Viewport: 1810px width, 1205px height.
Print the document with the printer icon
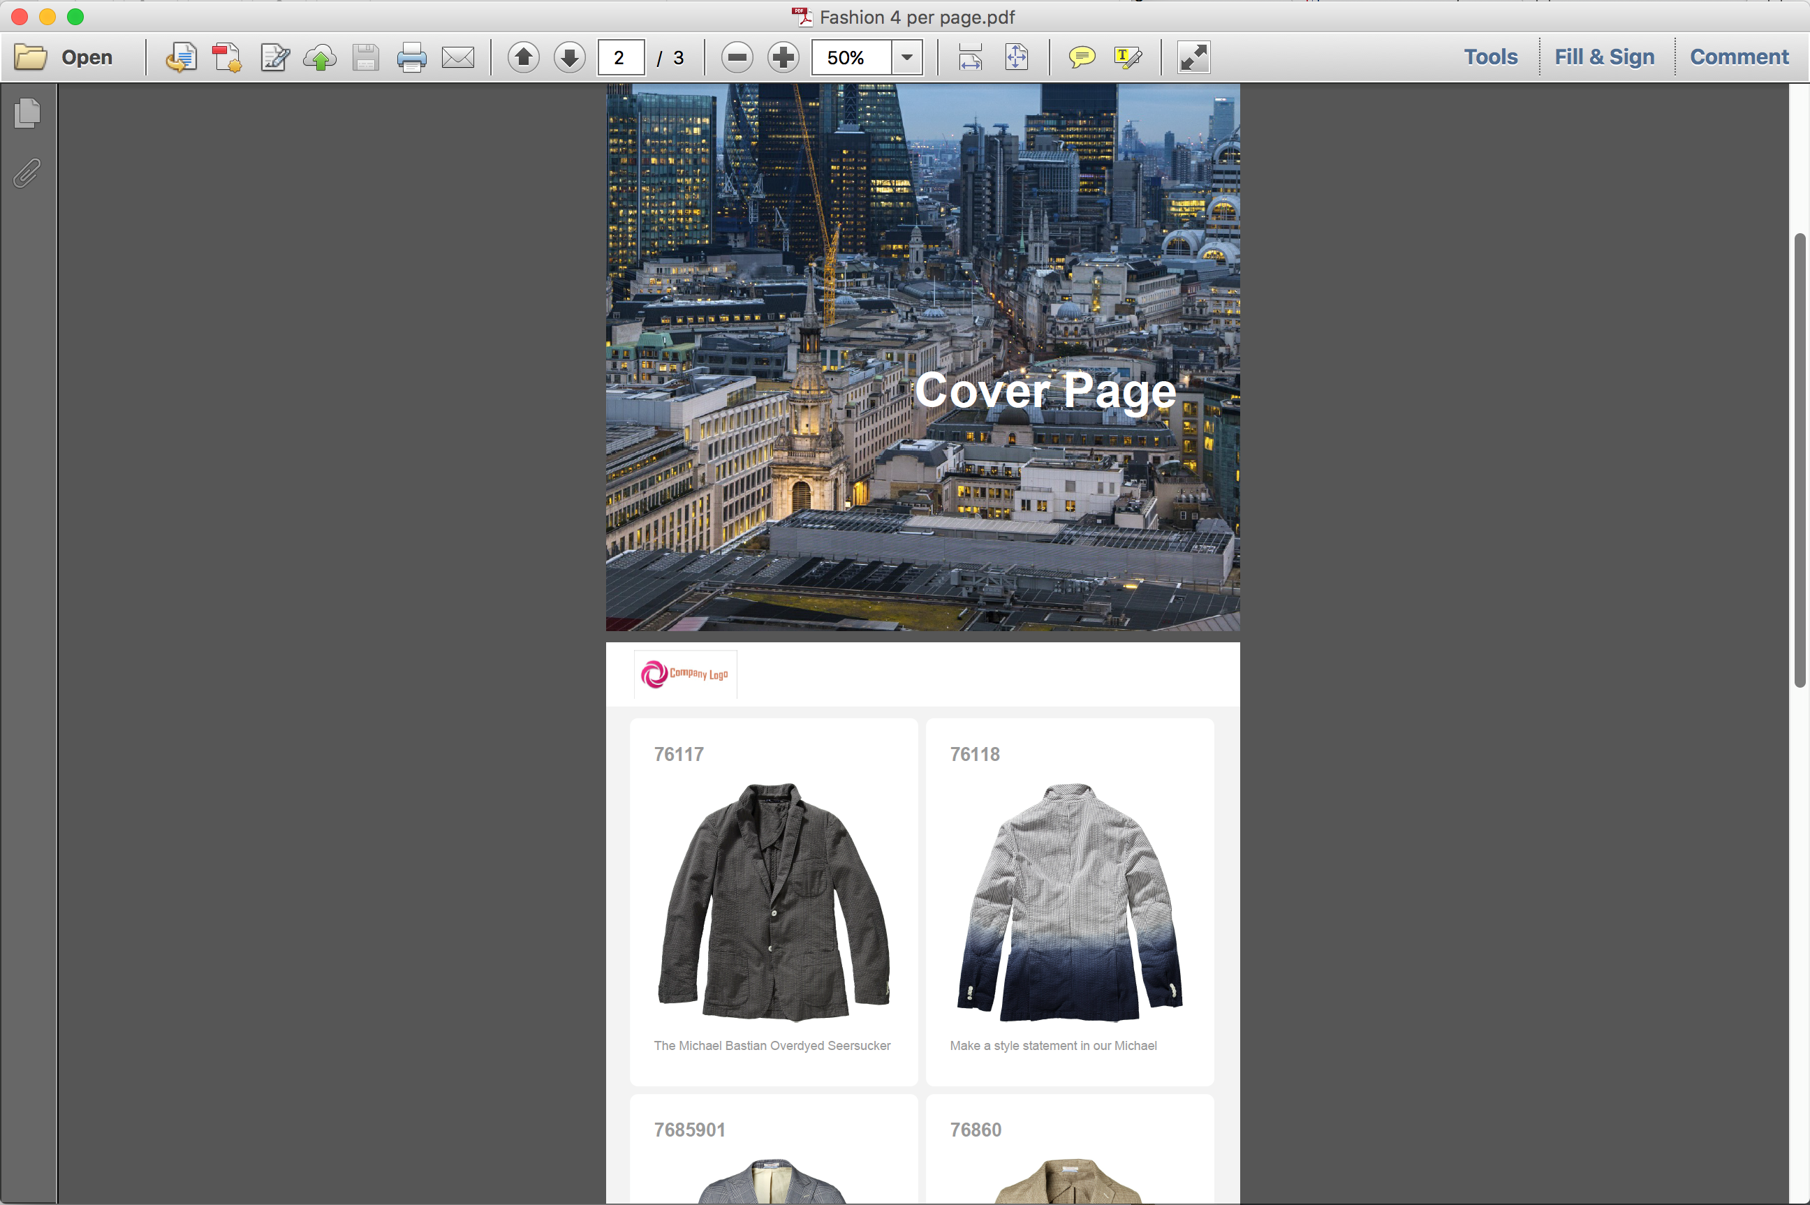click(412, 58)
